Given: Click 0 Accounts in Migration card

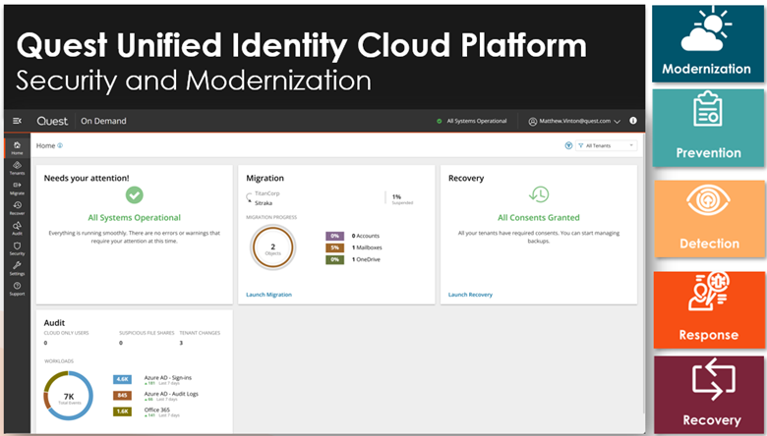Looking at the screenshot, I should click(x=366, y=236).
